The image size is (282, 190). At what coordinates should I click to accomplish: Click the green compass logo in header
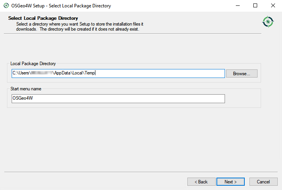[x=268, y=22]
